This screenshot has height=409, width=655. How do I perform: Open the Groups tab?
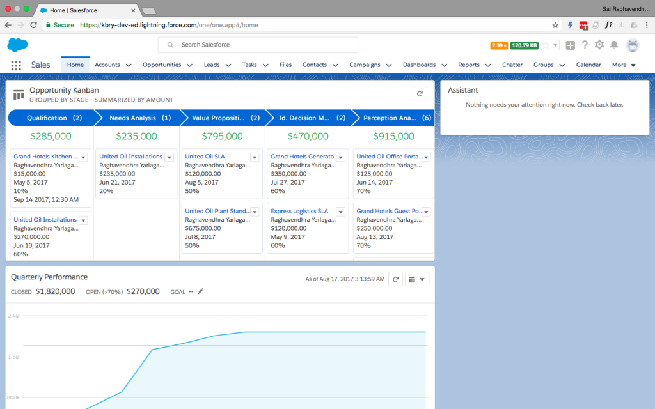(543, 65)
